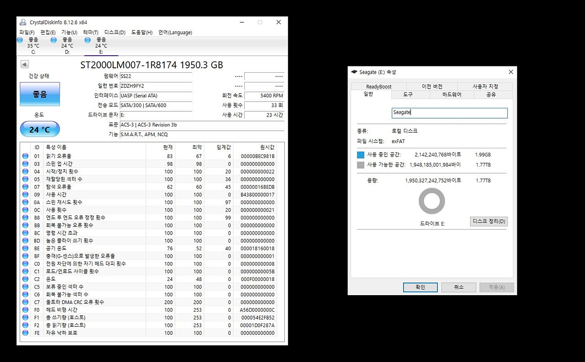Screen dimensions: 585x362
Task: Click status orb for BE 공기 온도
Action: tap(25, 248)
